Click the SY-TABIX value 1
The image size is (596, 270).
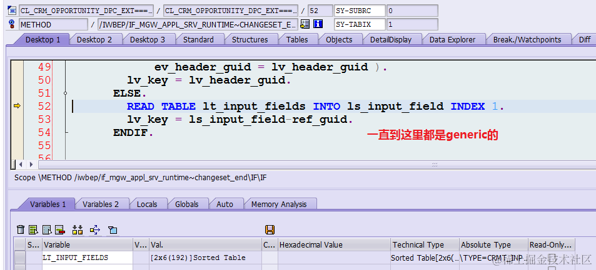pos(412,25)
